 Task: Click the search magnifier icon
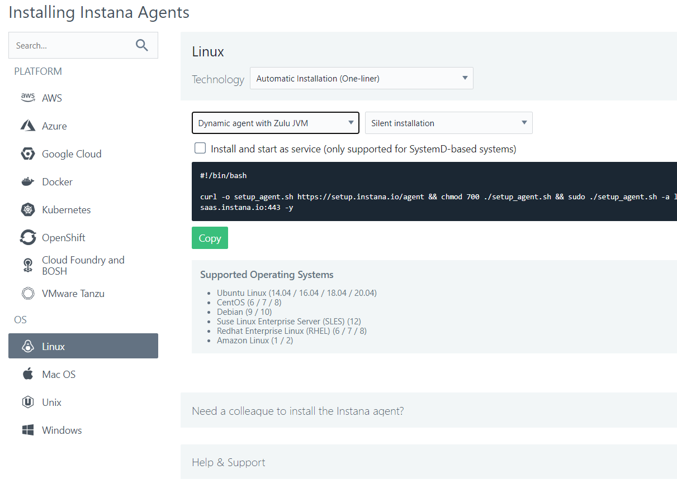142,46
